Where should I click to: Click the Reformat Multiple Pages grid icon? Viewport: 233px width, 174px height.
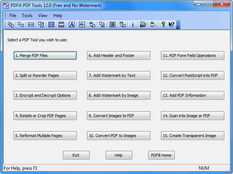point(51,25)
